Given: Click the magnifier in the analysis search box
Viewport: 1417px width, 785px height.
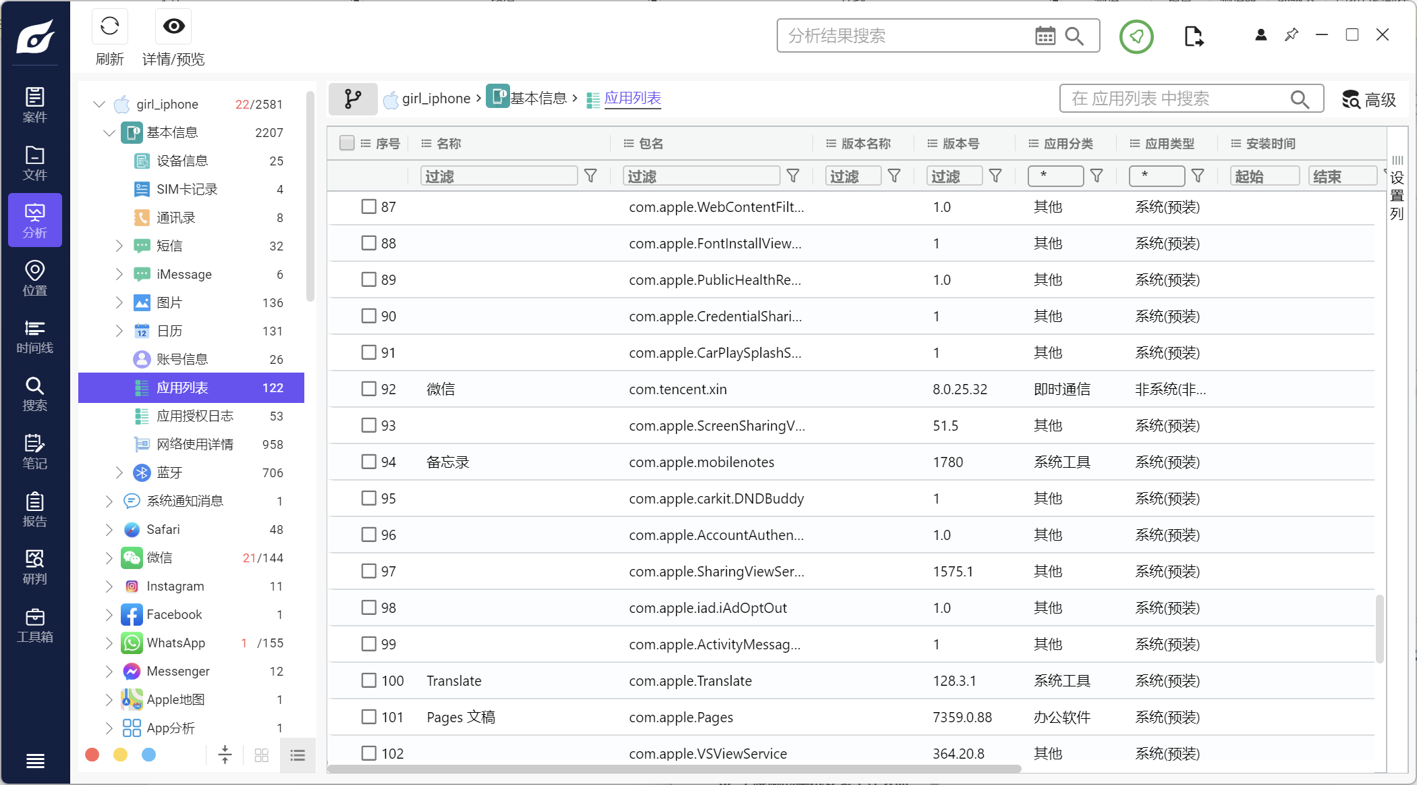Looking at the screenshot, I should [1074, 36].
